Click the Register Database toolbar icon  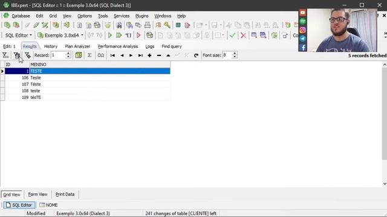[x=7, y=25]
